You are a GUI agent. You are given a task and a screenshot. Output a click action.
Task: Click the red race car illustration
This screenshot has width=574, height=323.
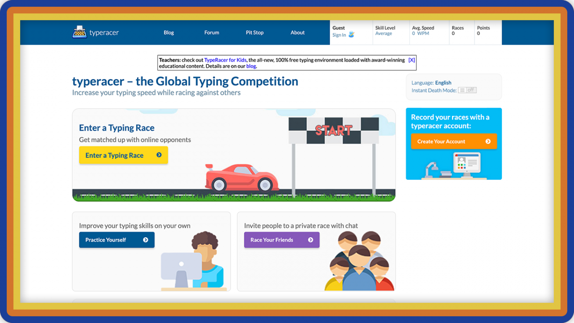coord(242,178)
